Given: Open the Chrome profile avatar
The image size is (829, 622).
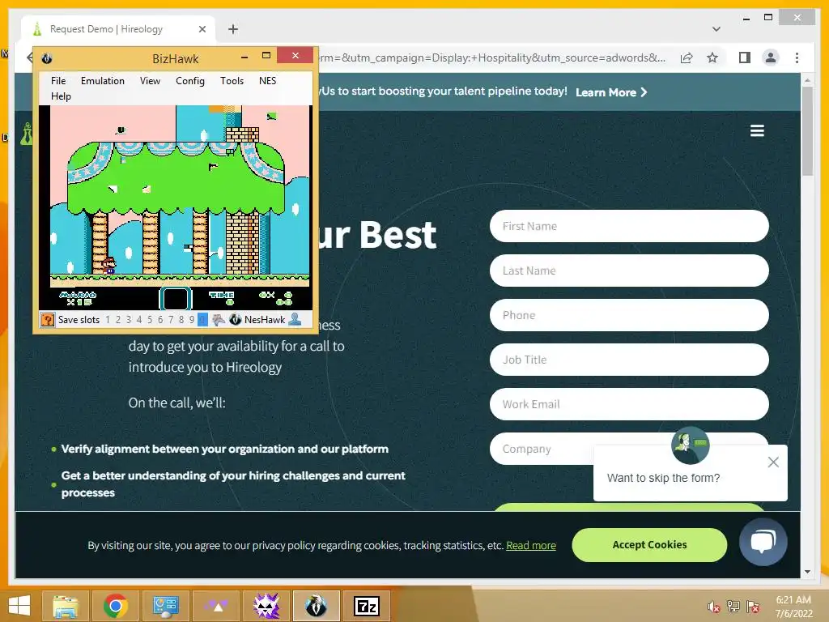Looking at the screenshot, I should pos(771,58).
